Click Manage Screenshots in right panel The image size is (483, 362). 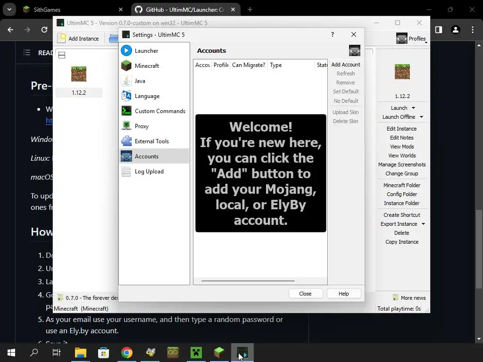coord(402,165)
